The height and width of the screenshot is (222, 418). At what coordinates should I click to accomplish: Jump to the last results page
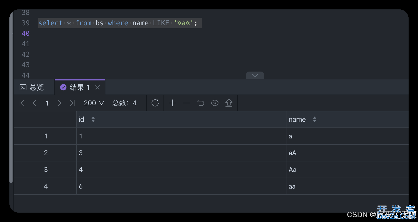pyautogui.click(x=72, y=103)
